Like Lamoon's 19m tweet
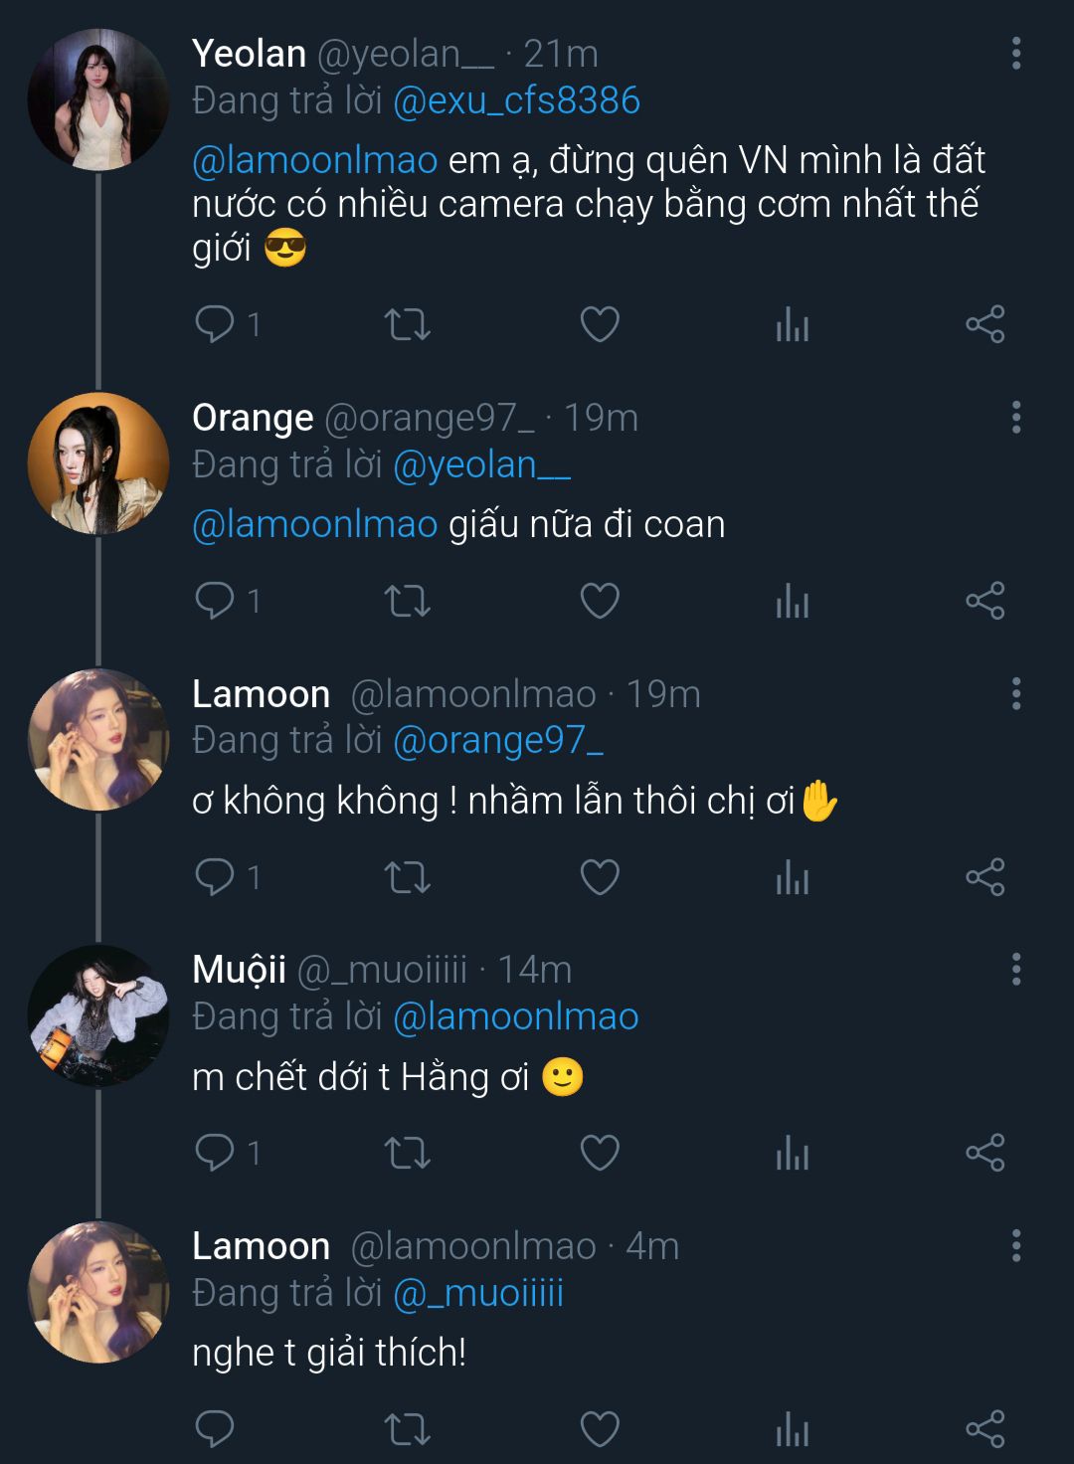Screen dimensions: 1074x1464 [600, 877]
